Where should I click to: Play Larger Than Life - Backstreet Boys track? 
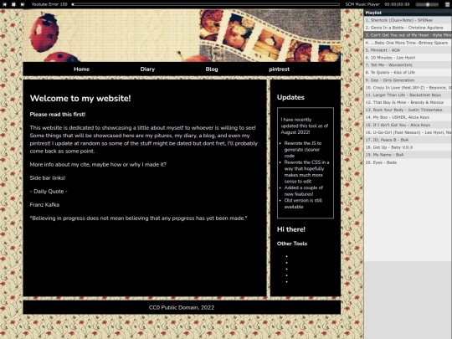tap(408, 95)
